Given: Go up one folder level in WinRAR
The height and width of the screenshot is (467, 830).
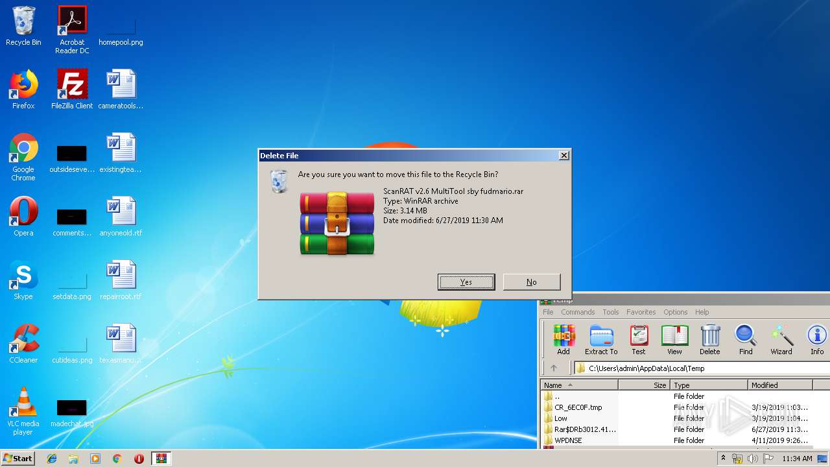Looking at the screenshot, I should 554,368.
